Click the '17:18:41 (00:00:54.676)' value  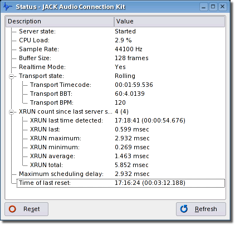click(150, 120)
